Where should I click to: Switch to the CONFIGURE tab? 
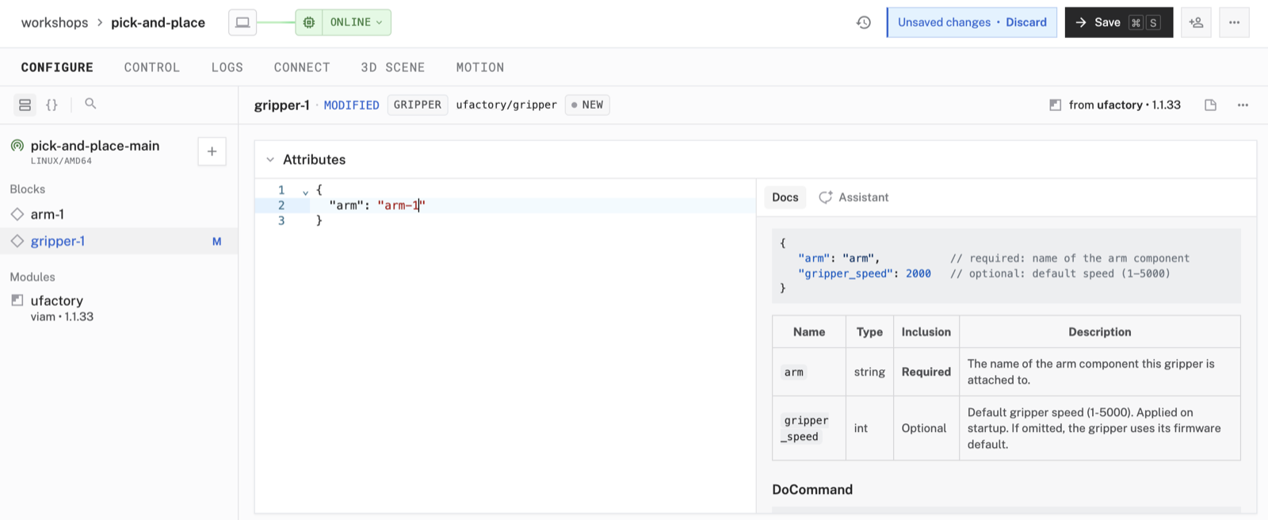(57, 67)
